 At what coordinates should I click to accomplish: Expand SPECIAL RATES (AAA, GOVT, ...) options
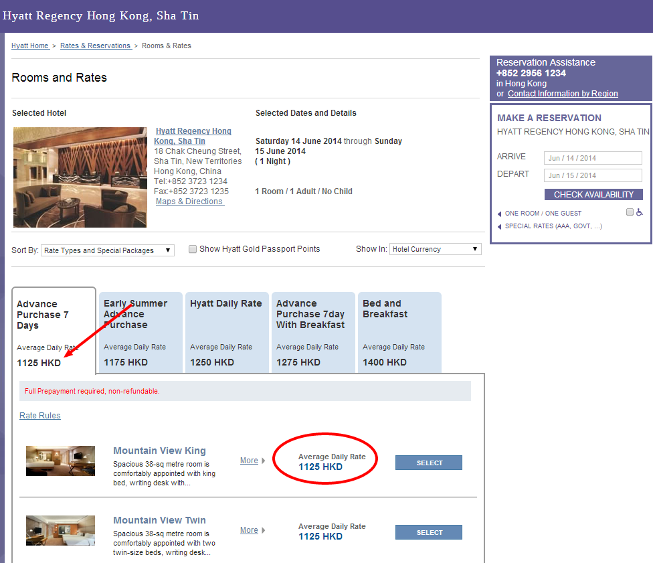click(x=553, y=226)
